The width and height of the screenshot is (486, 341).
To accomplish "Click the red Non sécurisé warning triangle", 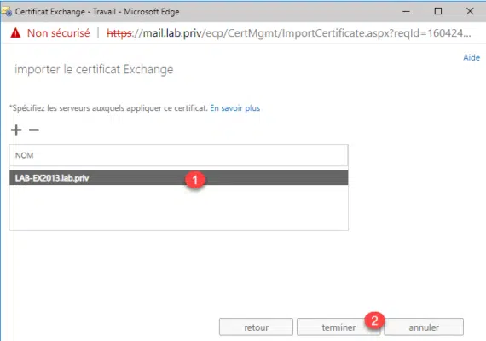I will (15, 33).
